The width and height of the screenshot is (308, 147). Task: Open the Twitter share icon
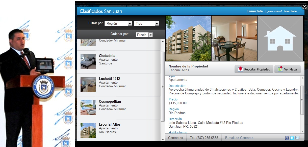pos(292,138)
